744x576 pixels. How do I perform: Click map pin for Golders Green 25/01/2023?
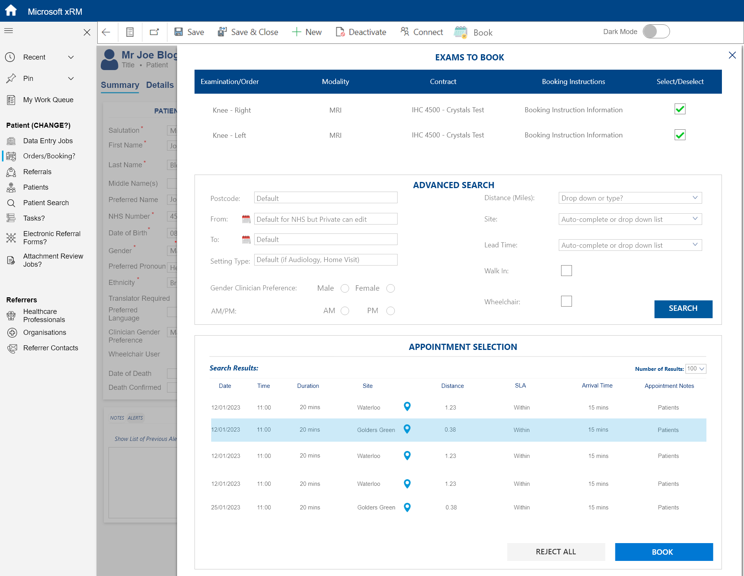[x=407, y=507]
